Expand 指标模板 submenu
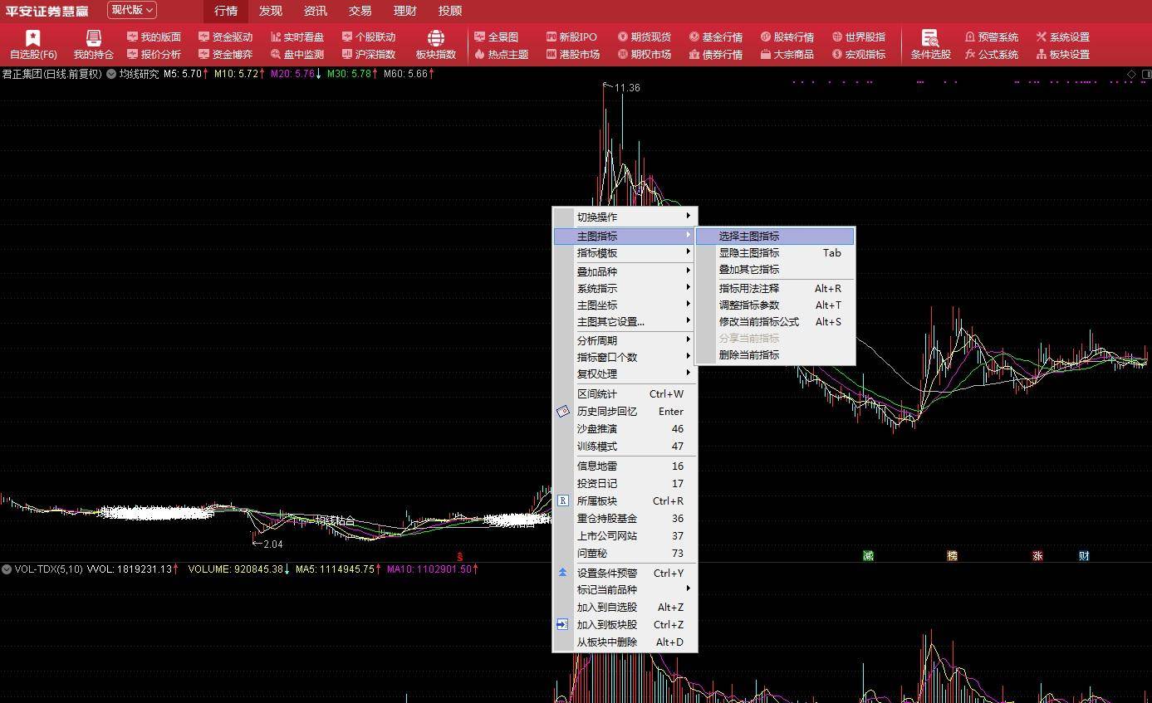 625,252
